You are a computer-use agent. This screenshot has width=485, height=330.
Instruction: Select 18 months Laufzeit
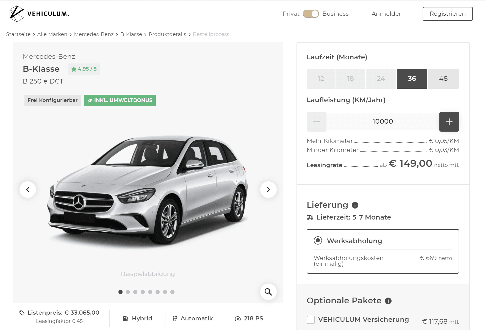pyautogui.click(x=350, y=79)
